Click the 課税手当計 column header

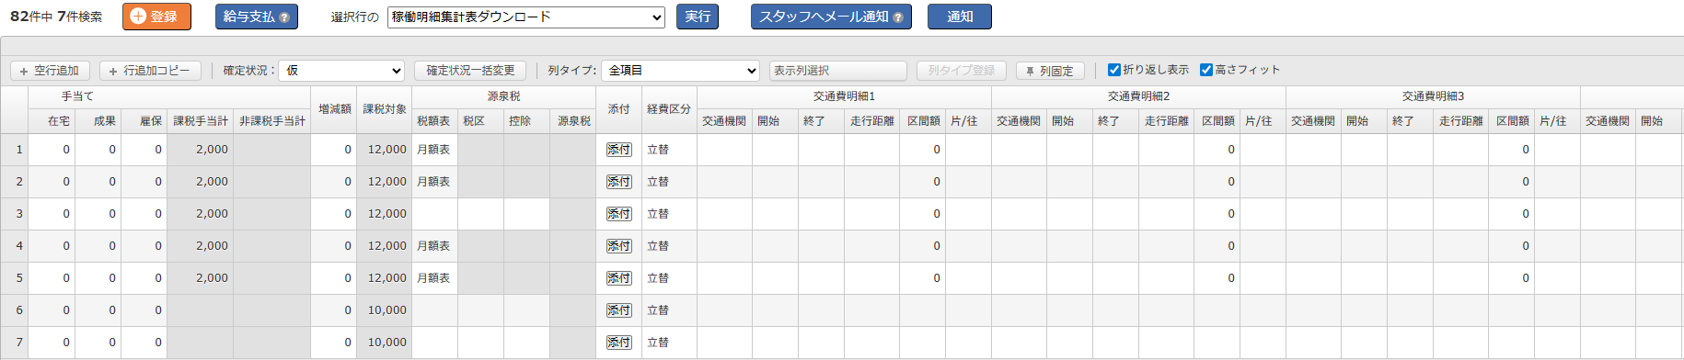pyautogui.click(x=200, y=121)
